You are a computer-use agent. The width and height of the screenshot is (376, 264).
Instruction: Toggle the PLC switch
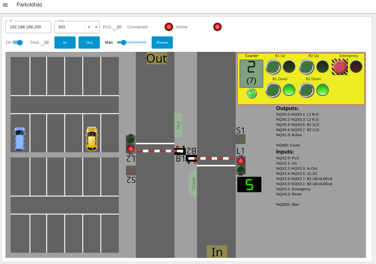117,27
